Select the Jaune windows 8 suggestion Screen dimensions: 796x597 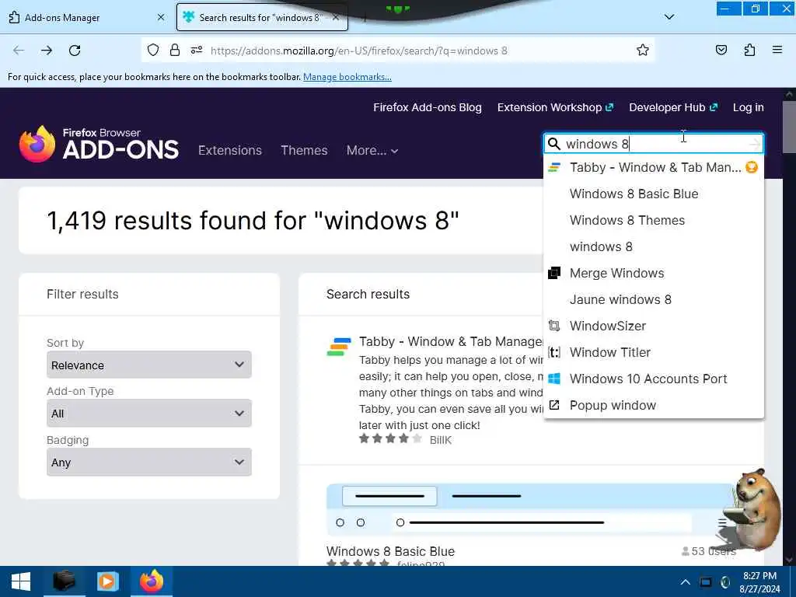[653, 299]
